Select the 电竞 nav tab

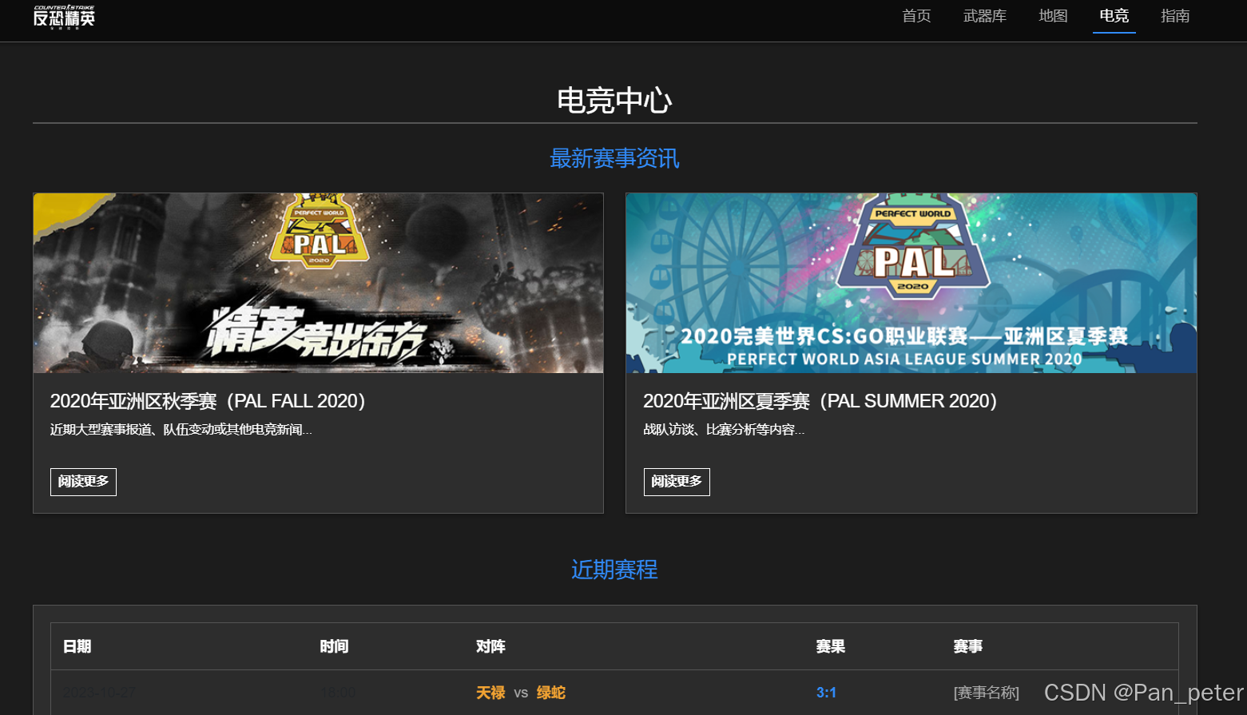point(1114,16)
